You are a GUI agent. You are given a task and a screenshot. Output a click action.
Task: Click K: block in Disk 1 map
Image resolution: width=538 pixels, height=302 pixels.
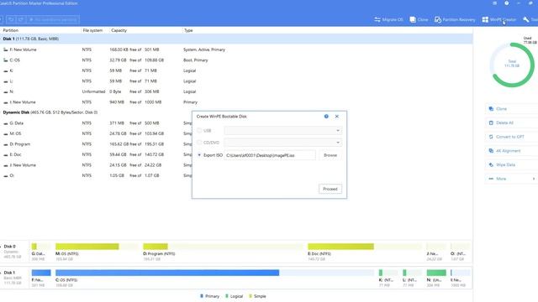tap(388, 273)
